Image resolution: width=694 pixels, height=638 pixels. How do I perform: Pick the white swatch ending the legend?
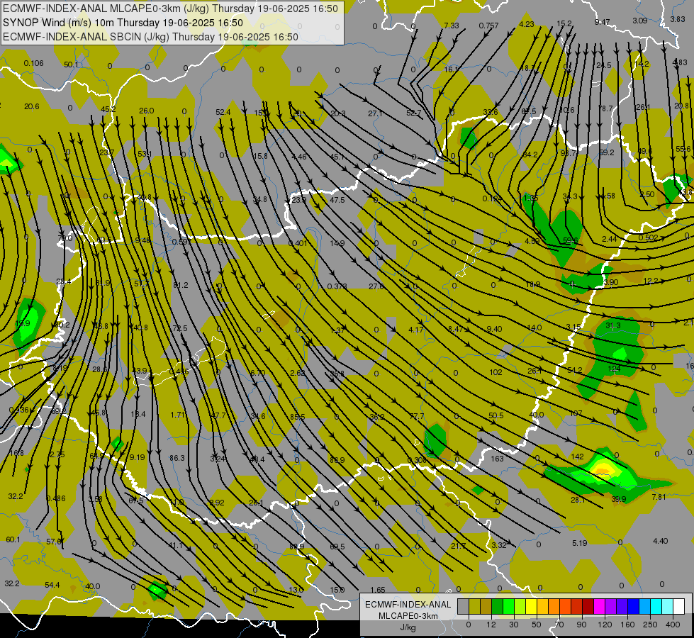pos(679,606)
